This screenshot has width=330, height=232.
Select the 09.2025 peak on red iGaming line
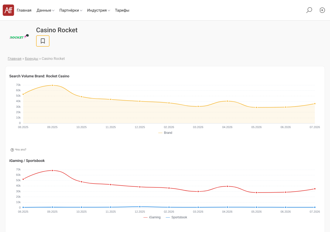click(52, 170)
